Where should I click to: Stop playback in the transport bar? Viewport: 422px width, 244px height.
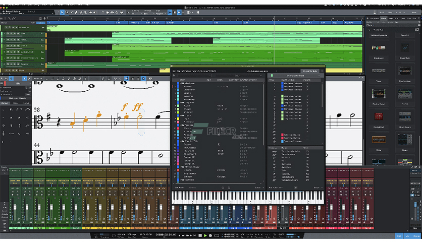tap(200, 235)
